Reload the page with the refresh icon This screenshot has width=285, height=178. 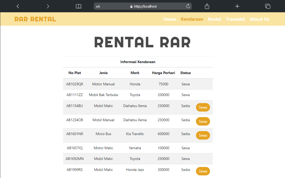point(188,6)
